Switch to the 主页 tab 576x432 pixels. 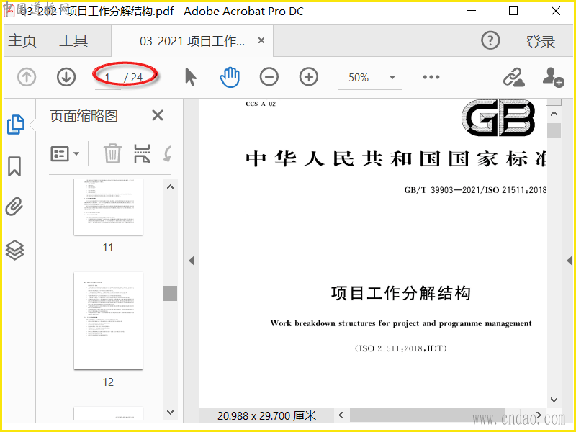(22, 40)
